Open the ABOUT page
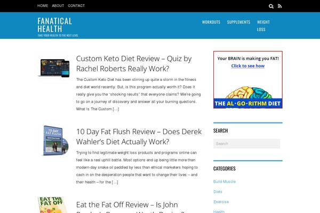The width and height of the screenshot is (320, 213). (58, 6)
